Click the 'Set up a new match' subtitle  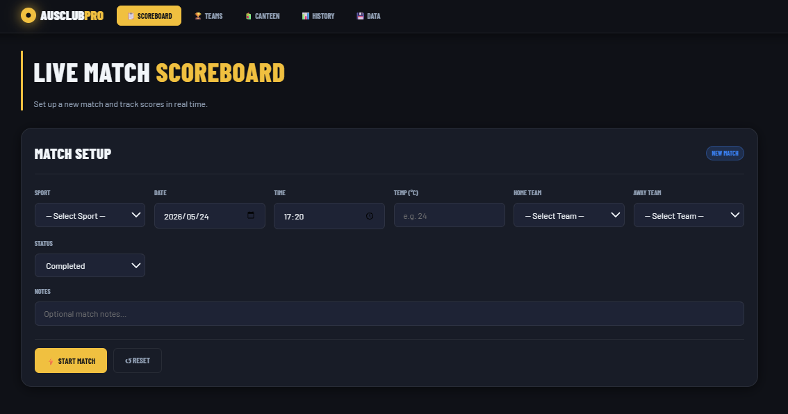[x=121, y=104]
